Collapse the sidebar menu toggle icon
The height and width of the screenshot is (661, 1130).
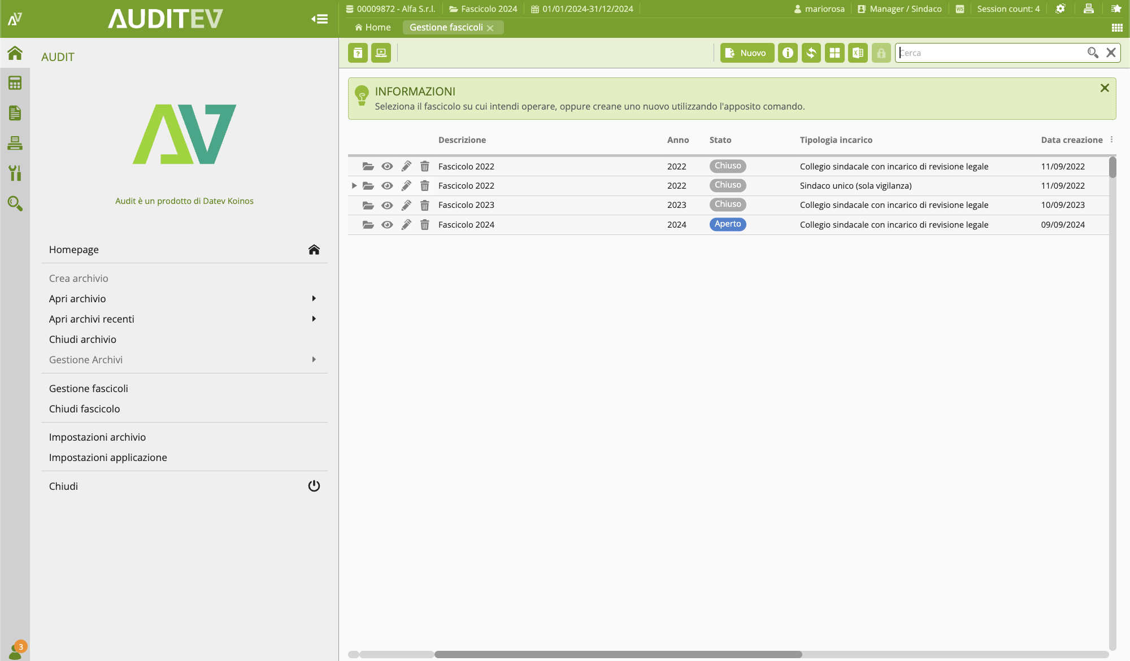(x=319, y=19)
